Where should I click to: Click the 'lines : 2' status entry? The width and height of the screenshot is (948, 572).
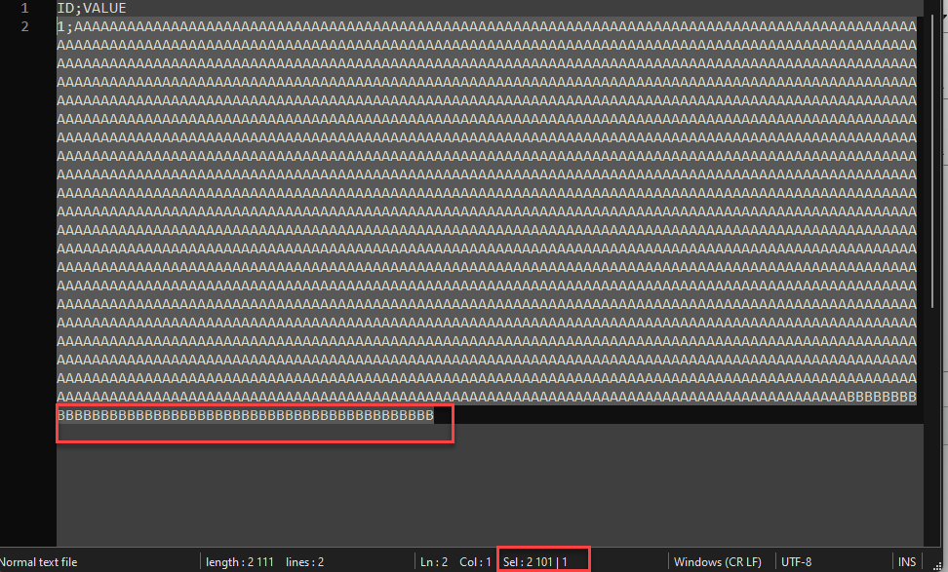(x=304, y=561)
